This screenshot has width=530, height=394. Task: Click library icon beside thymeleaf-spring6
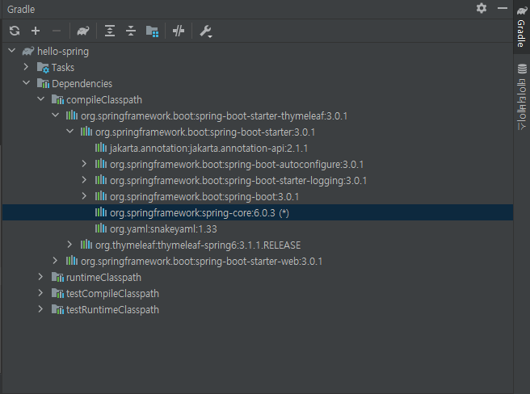pyautogui.click(x=86, y=245)
